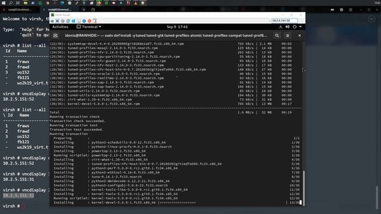Click the GNOME volume icon in top bar
This screenshot has height=214, width=381.
pos(288,27)
